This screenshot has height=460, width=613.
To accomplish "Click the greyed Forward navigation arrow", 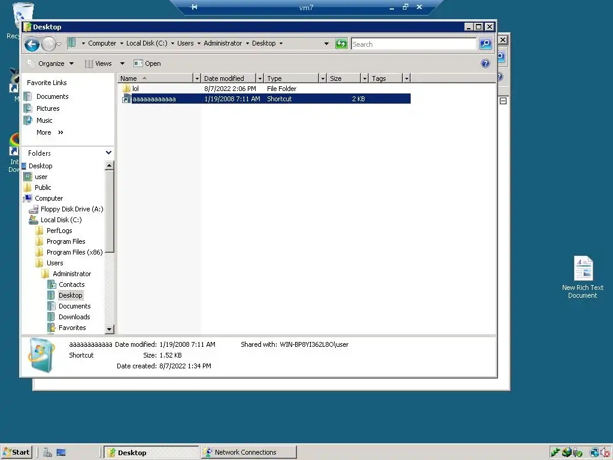I will (48, 44).
